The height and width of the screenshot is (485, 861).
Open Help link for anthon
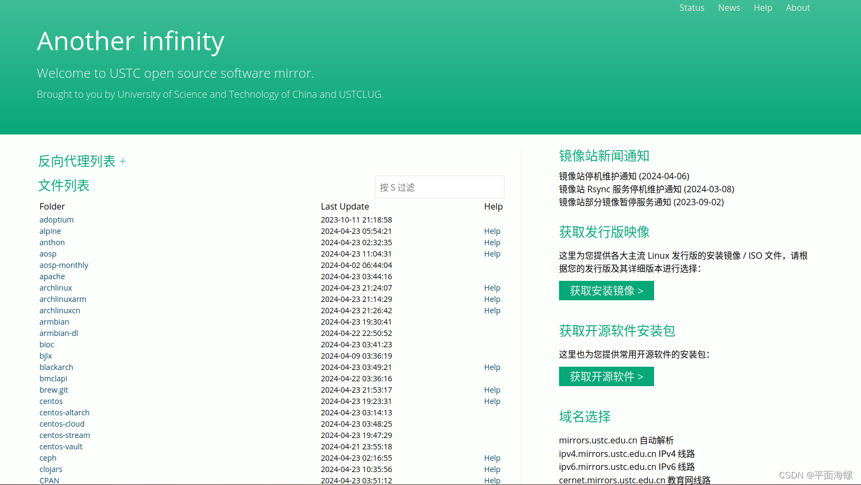[x=492, y=242]
